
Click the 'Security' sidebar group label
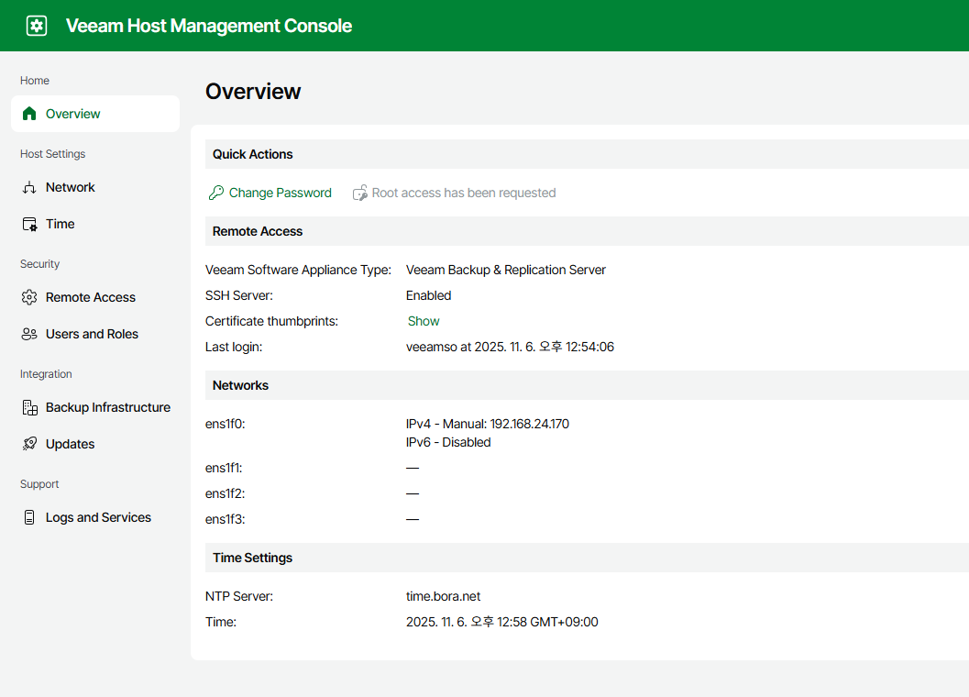tap(39, 264)
